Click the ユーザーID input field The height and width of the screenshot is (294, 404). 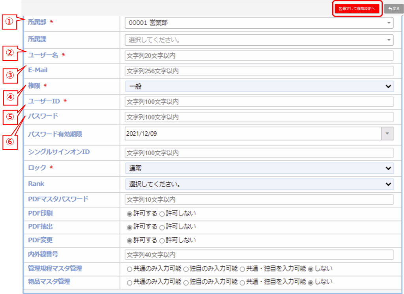point(259,102)
